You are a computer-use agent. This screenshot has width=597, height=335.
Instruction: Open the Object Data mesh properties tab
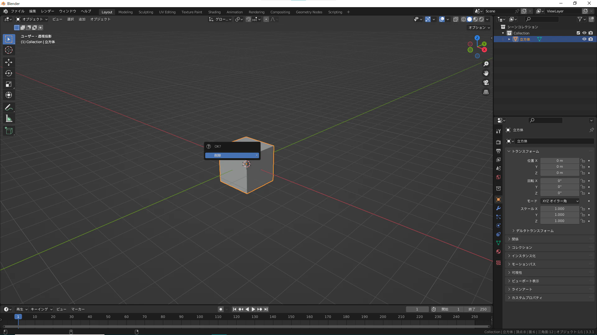[498, 243]
